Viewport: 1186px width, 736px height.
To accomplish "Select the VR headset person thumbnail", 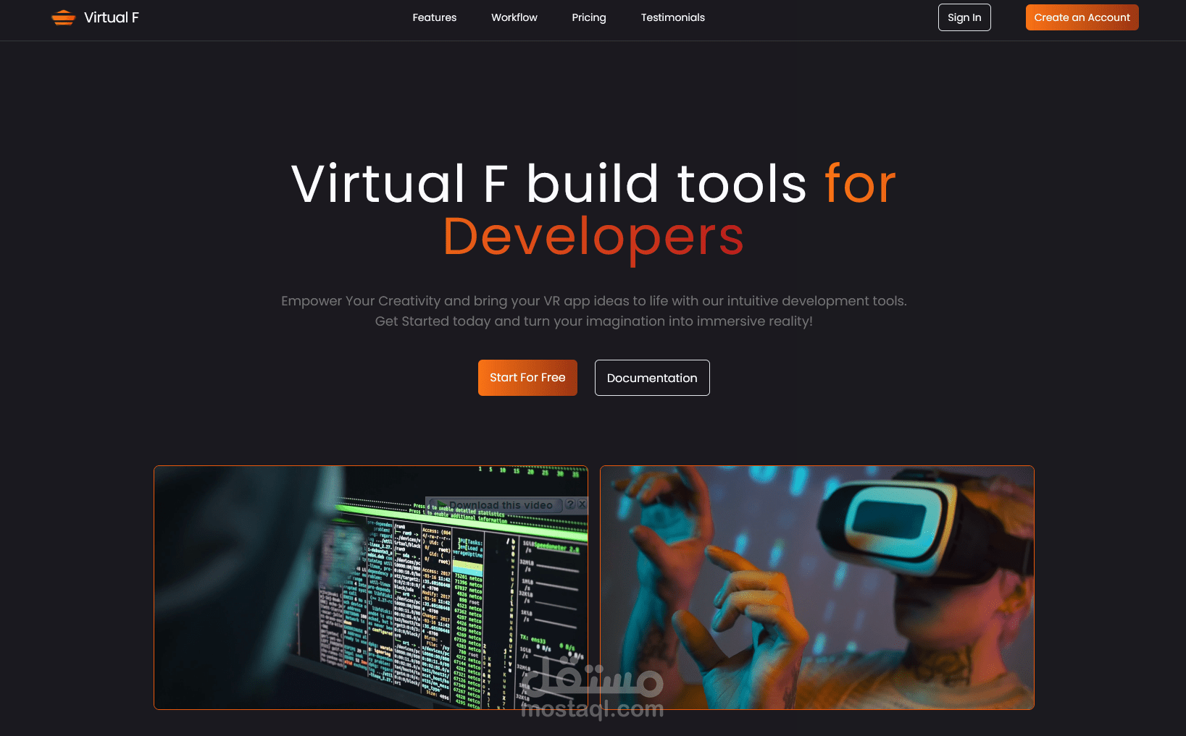I will click(817, 588).
